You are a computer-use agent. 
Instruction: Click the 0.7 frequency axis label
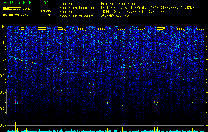[x=3, y=109]
